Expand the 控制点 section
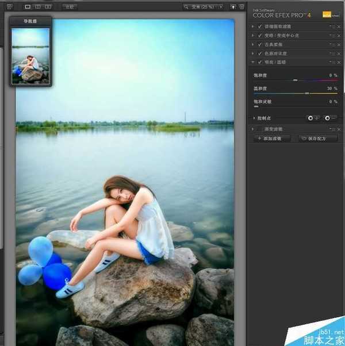This screenshot has width=345, height=346. point(254,118)
